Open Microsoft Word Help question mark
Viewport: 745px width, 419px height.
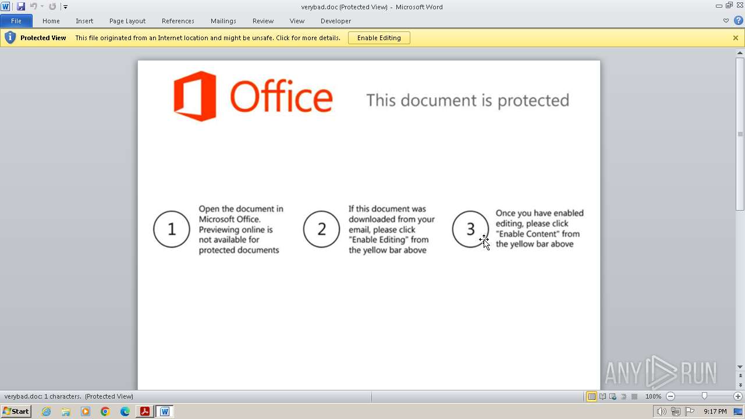point(738,21)
